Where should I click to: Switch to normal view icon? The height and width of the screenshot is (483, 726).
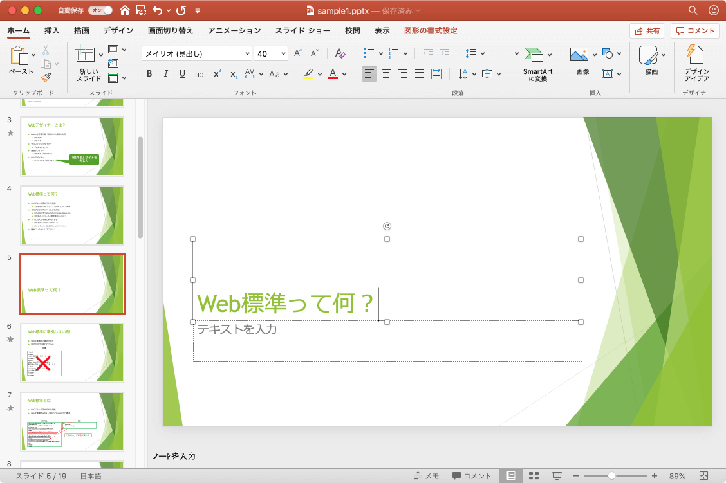[511, 475]
